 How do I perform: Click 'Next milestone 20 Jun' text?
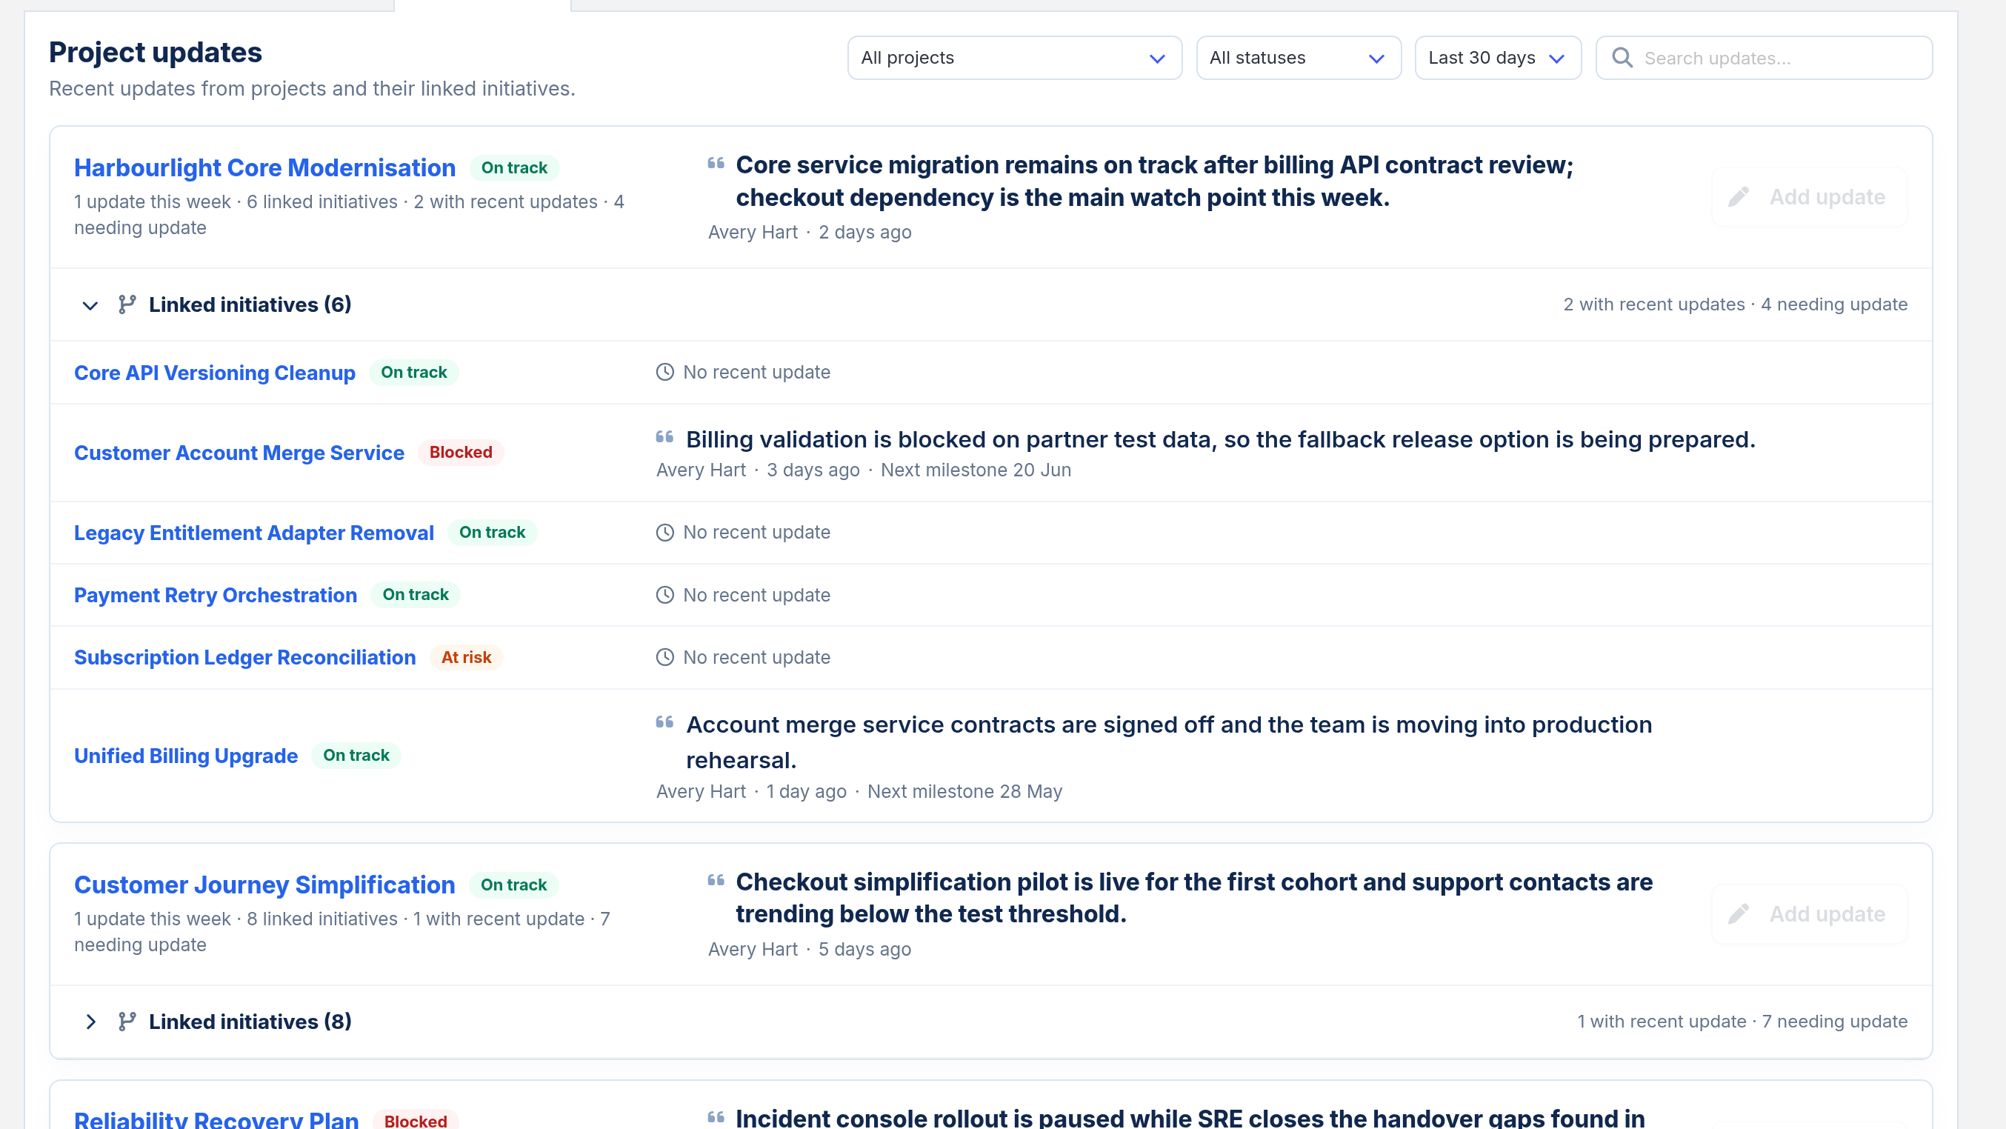pos(976,470)
